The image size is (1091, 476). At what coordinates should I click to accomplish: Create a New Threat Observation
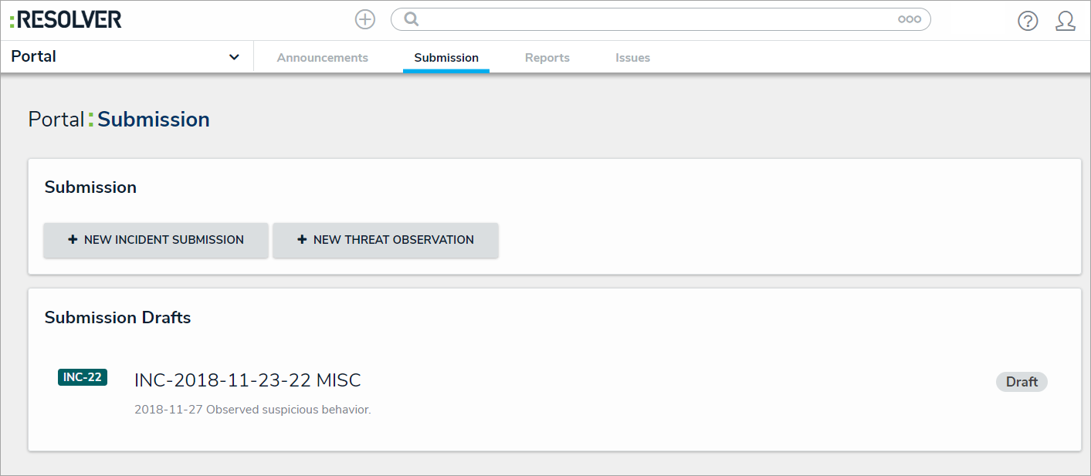tap(385, 240)
